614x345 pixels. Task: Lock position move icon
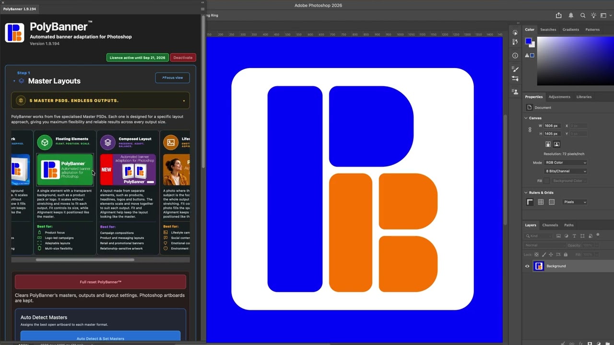tap(551, 254)
